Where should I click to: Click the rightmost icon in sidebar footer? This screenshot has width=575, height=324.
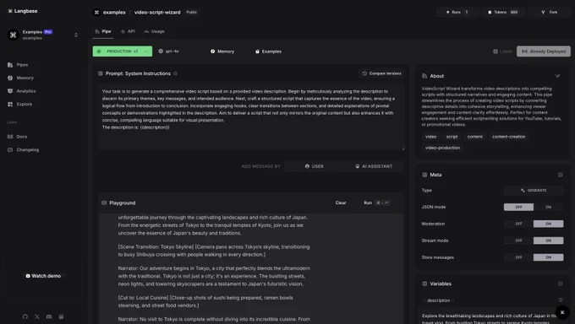coord(61,316)
